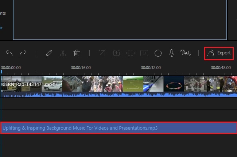Select the Uplifting & Inspiring Background Music audio clip
The height and width of the screenshot is (157, 237).
pyautogui.click(x=119, y=128)
